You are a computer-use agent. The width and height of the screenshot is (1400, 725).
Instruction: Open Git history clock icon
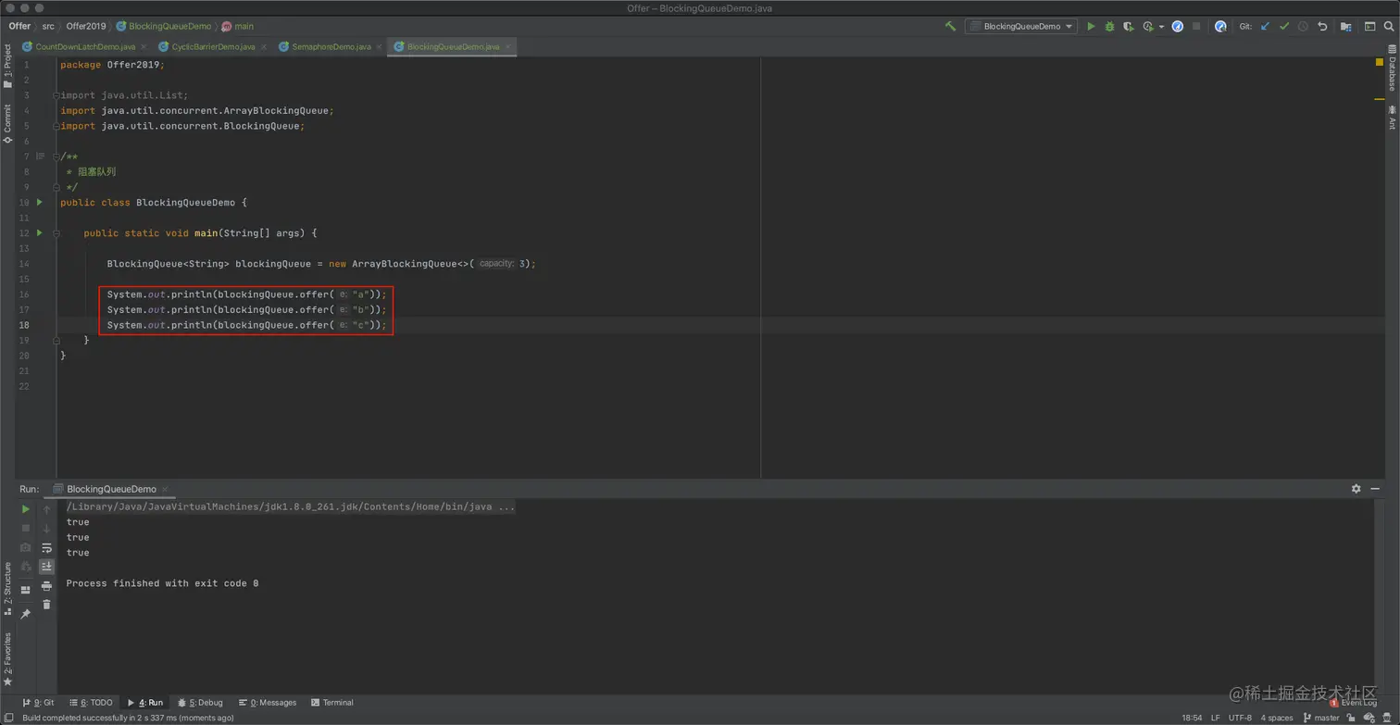point(1303,27)
